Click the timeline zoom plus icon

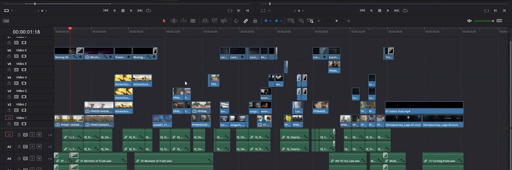[349, 21]
